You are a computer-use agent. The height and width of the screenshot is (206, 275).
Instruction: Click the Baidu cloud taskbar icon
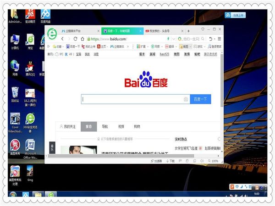click(26, 194)
